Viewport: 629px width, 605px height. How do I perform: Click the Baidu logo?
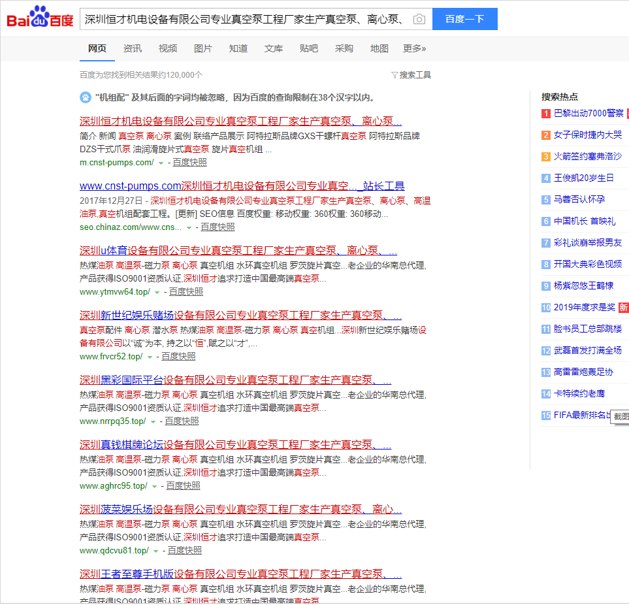[x=40, y=17]
